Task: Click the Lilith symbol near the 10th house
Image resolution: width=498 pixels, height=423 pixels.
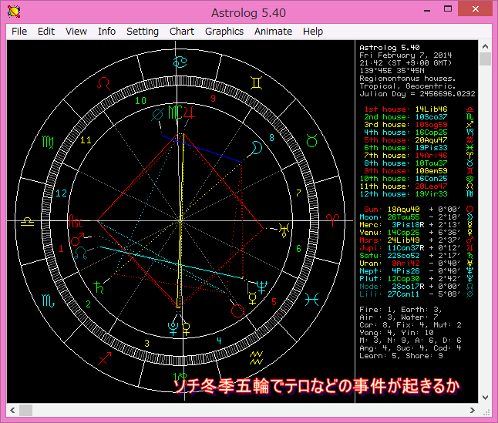Action: click(x=158, y=115)
